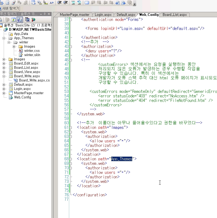Image resolution: width=217 pixels, height=218 pixels.
Task: Click Copy Web Site icon in Solution Explorer
Action: pos(27,20)
